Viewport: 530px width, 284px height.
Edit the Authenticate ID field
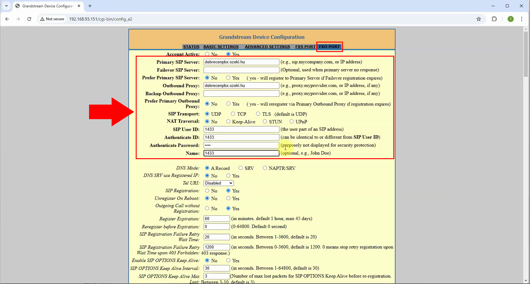[241, 137]
